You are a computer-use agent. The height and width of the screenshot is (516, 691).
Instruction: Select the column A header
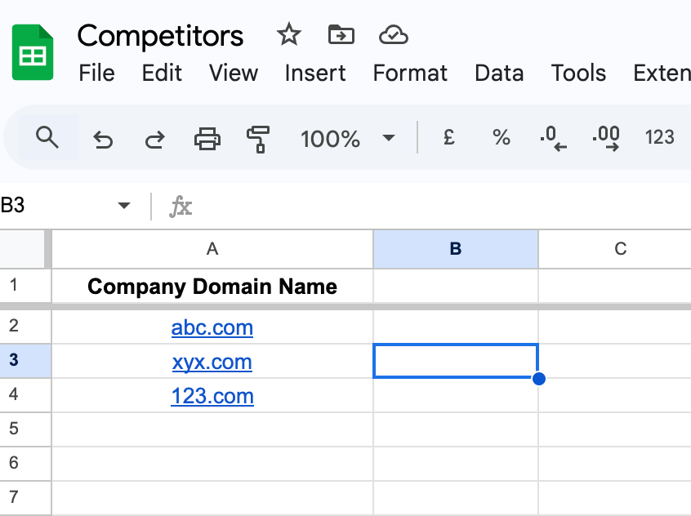point(212,249)
